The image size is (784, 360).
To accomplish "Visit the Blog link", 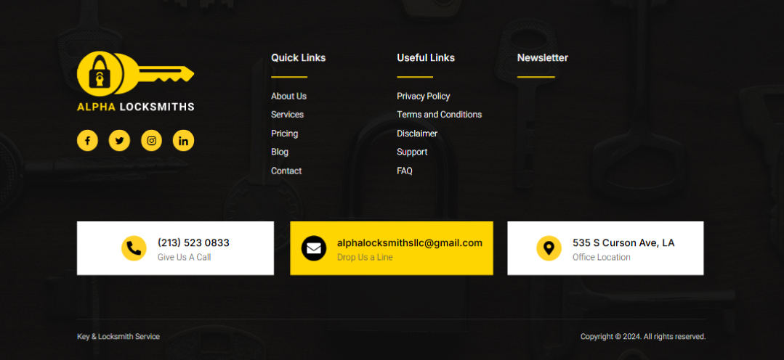I will click(280, 152).
